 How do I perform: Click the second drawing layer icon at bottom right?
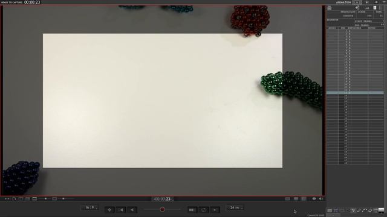[336, 210]
